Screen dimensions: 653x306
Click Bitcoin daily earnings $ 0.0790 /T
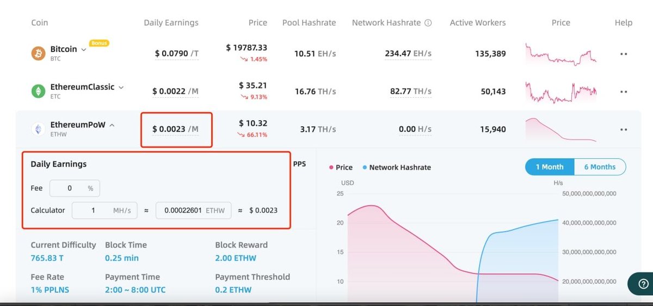176,54
